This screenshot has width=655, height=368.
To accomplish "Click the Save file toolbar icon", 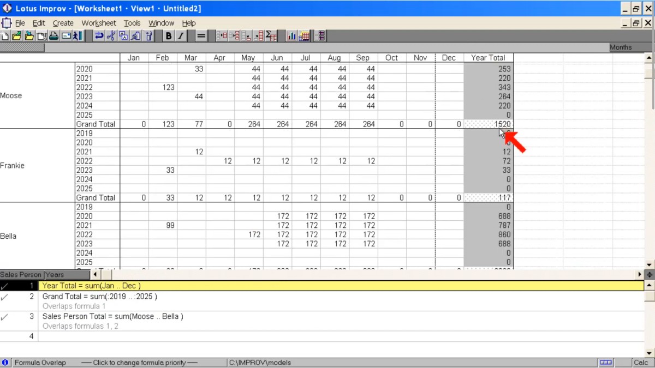I will click(29, 36).
